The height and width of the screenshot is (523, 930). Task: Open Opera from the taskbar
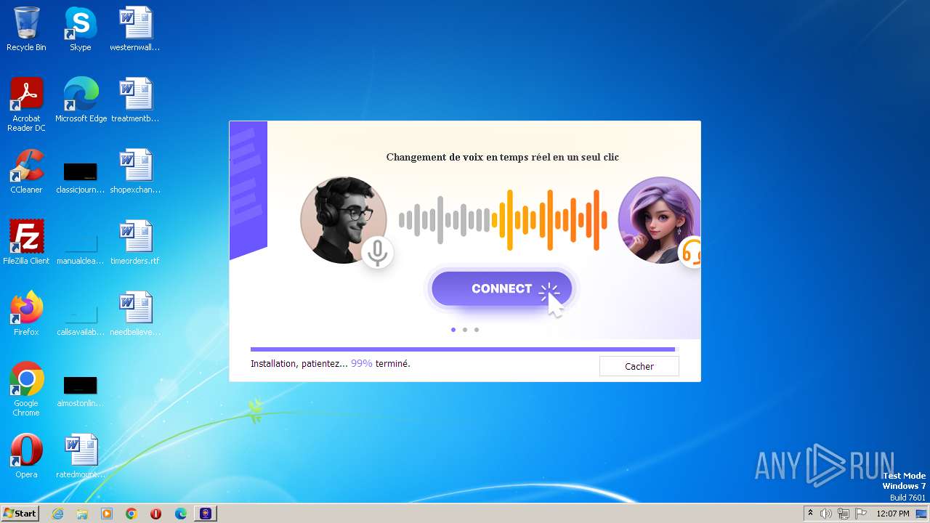(155, 514)
